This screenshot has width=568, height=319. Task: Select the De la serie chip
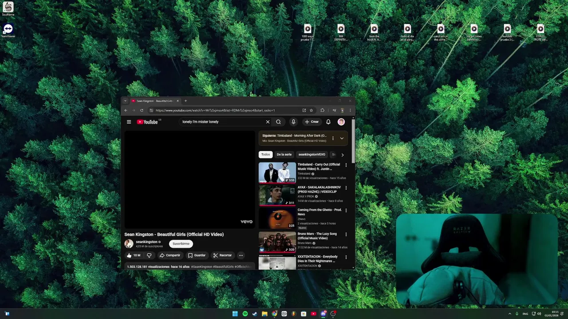[284, 155]
